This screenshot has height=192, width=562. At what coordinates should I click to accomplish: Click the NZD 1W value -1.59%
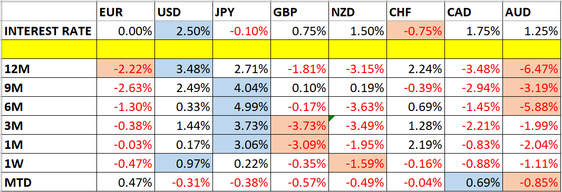(x=357, y=163)
